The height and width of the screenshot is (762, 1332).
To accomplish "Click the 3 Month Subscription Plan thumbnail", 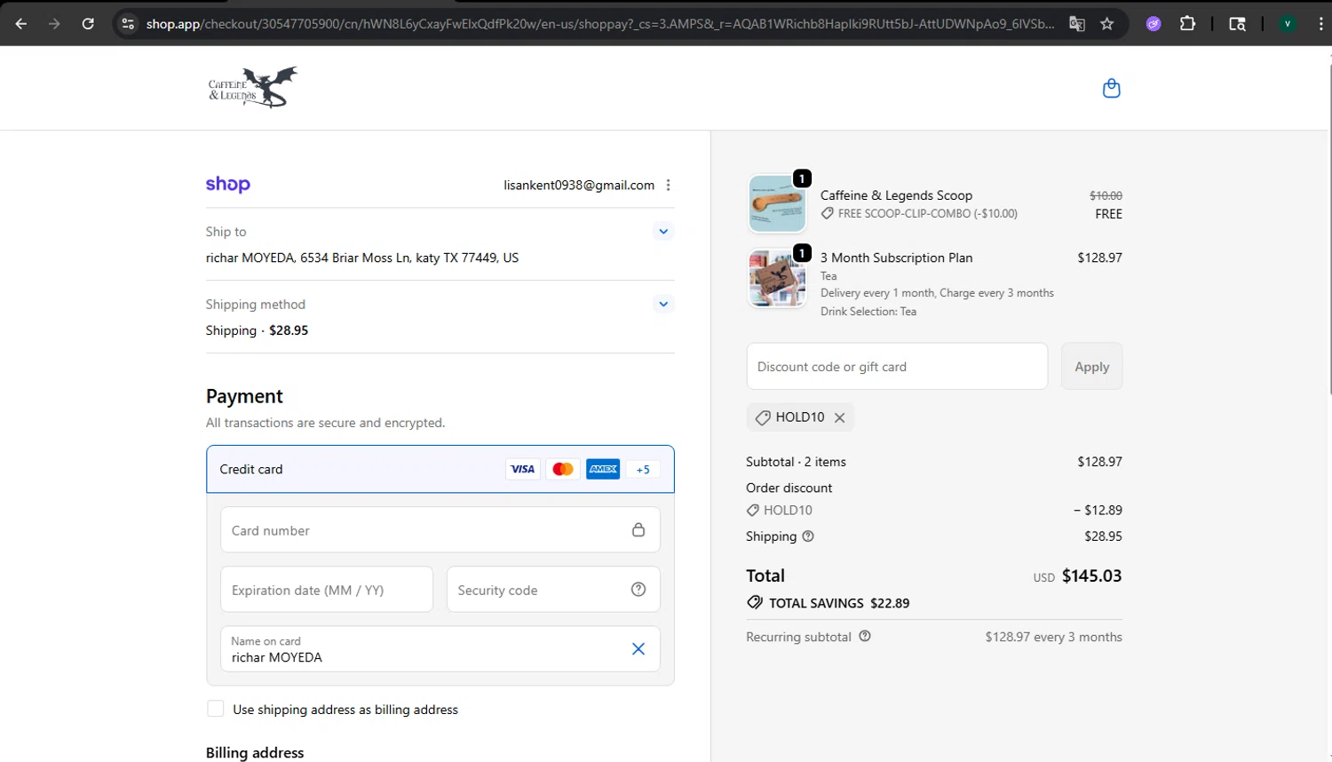I will 777,278.
